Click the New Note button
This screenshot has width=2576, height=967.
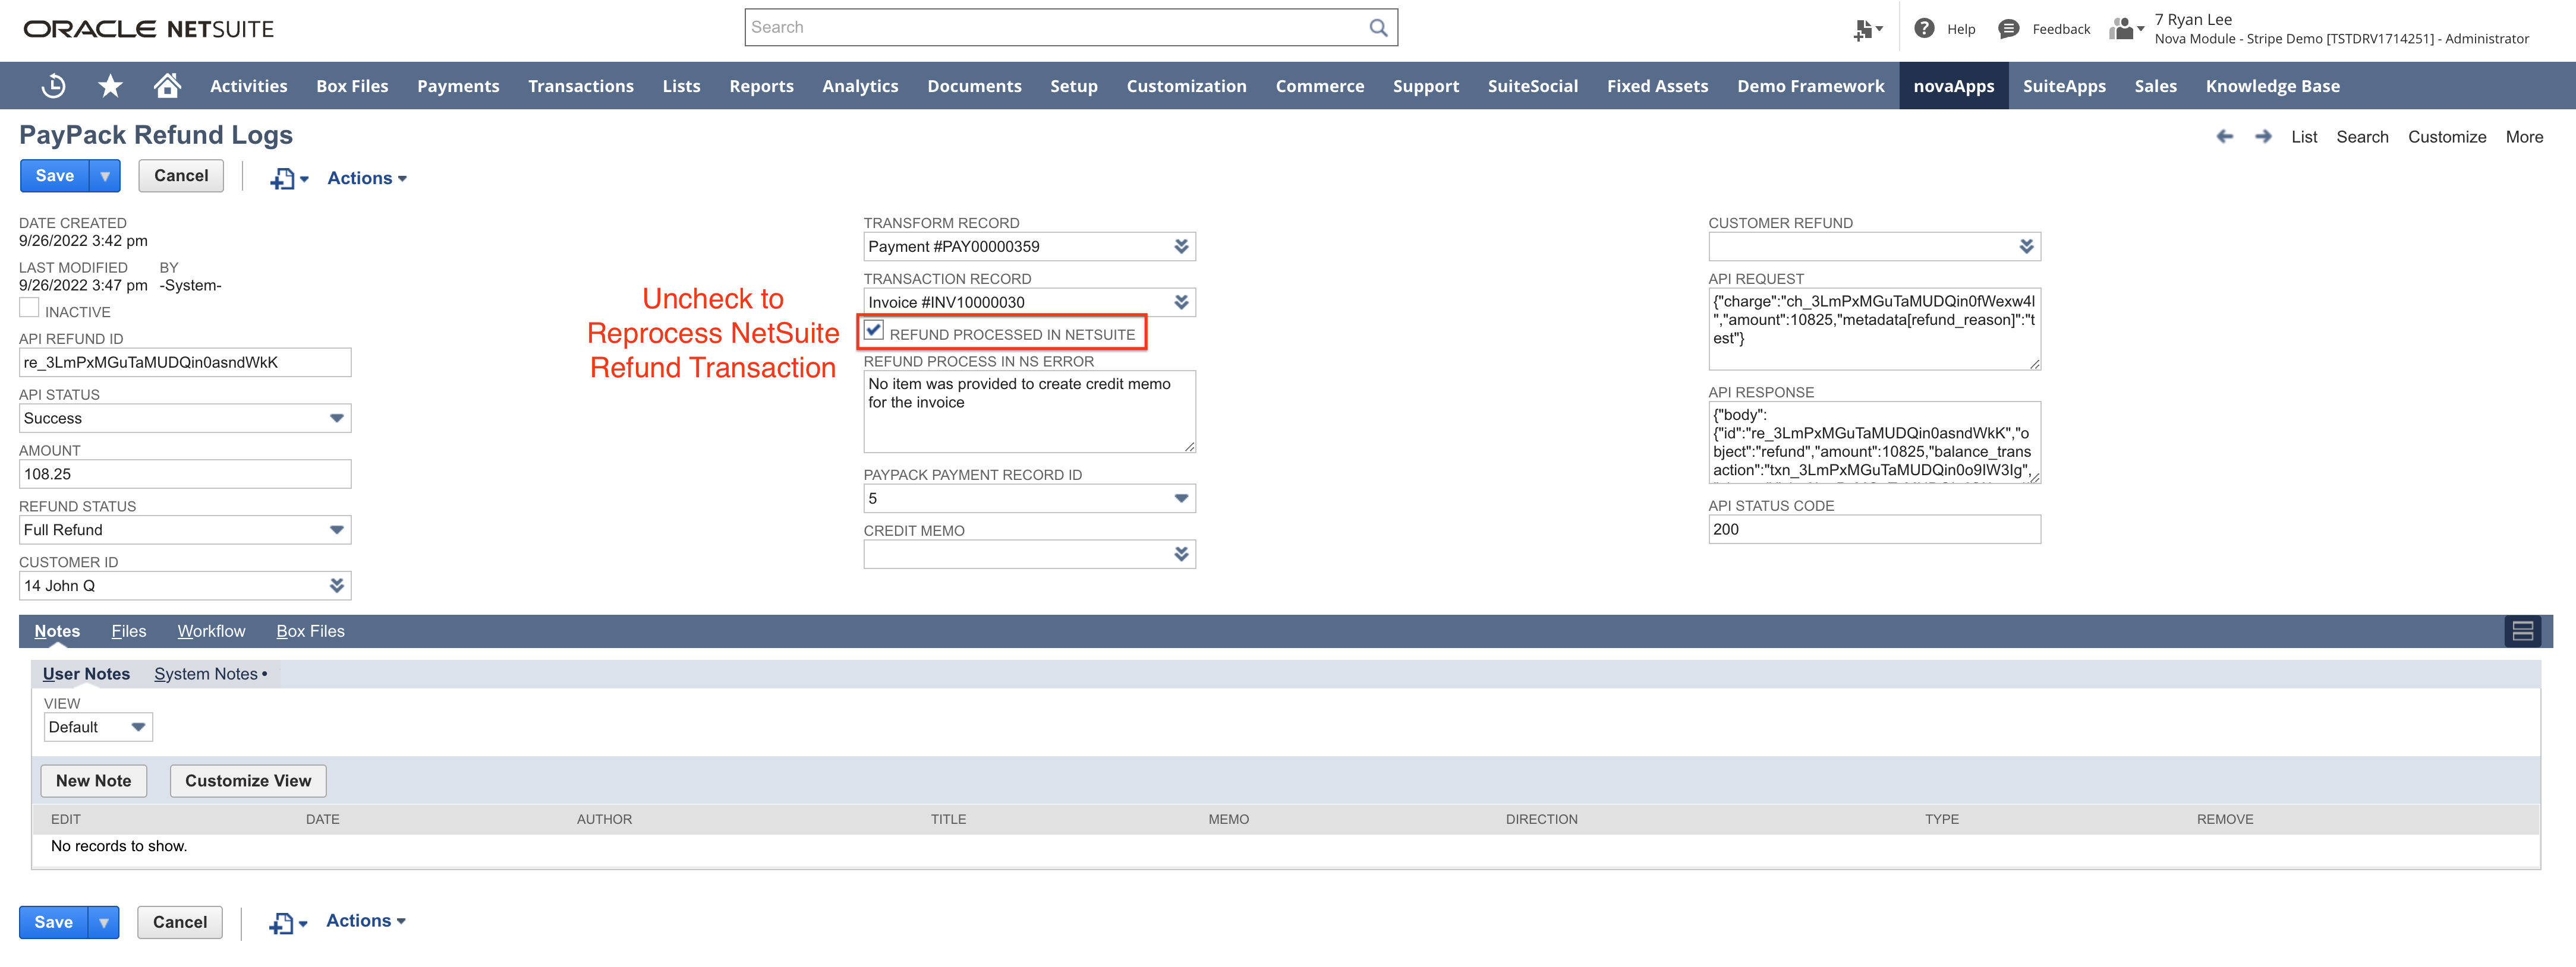94,781
